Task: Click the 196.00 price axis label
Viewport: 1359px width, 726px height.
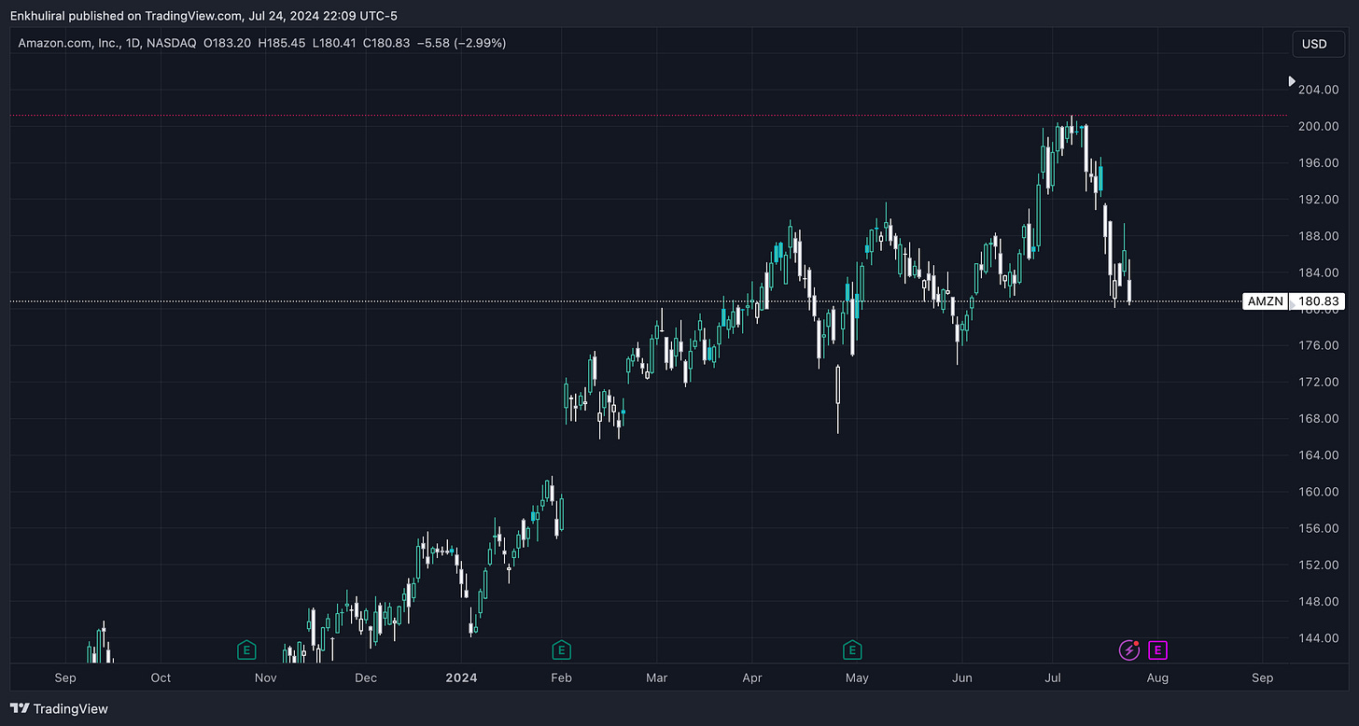Action: click(1319, 162)
